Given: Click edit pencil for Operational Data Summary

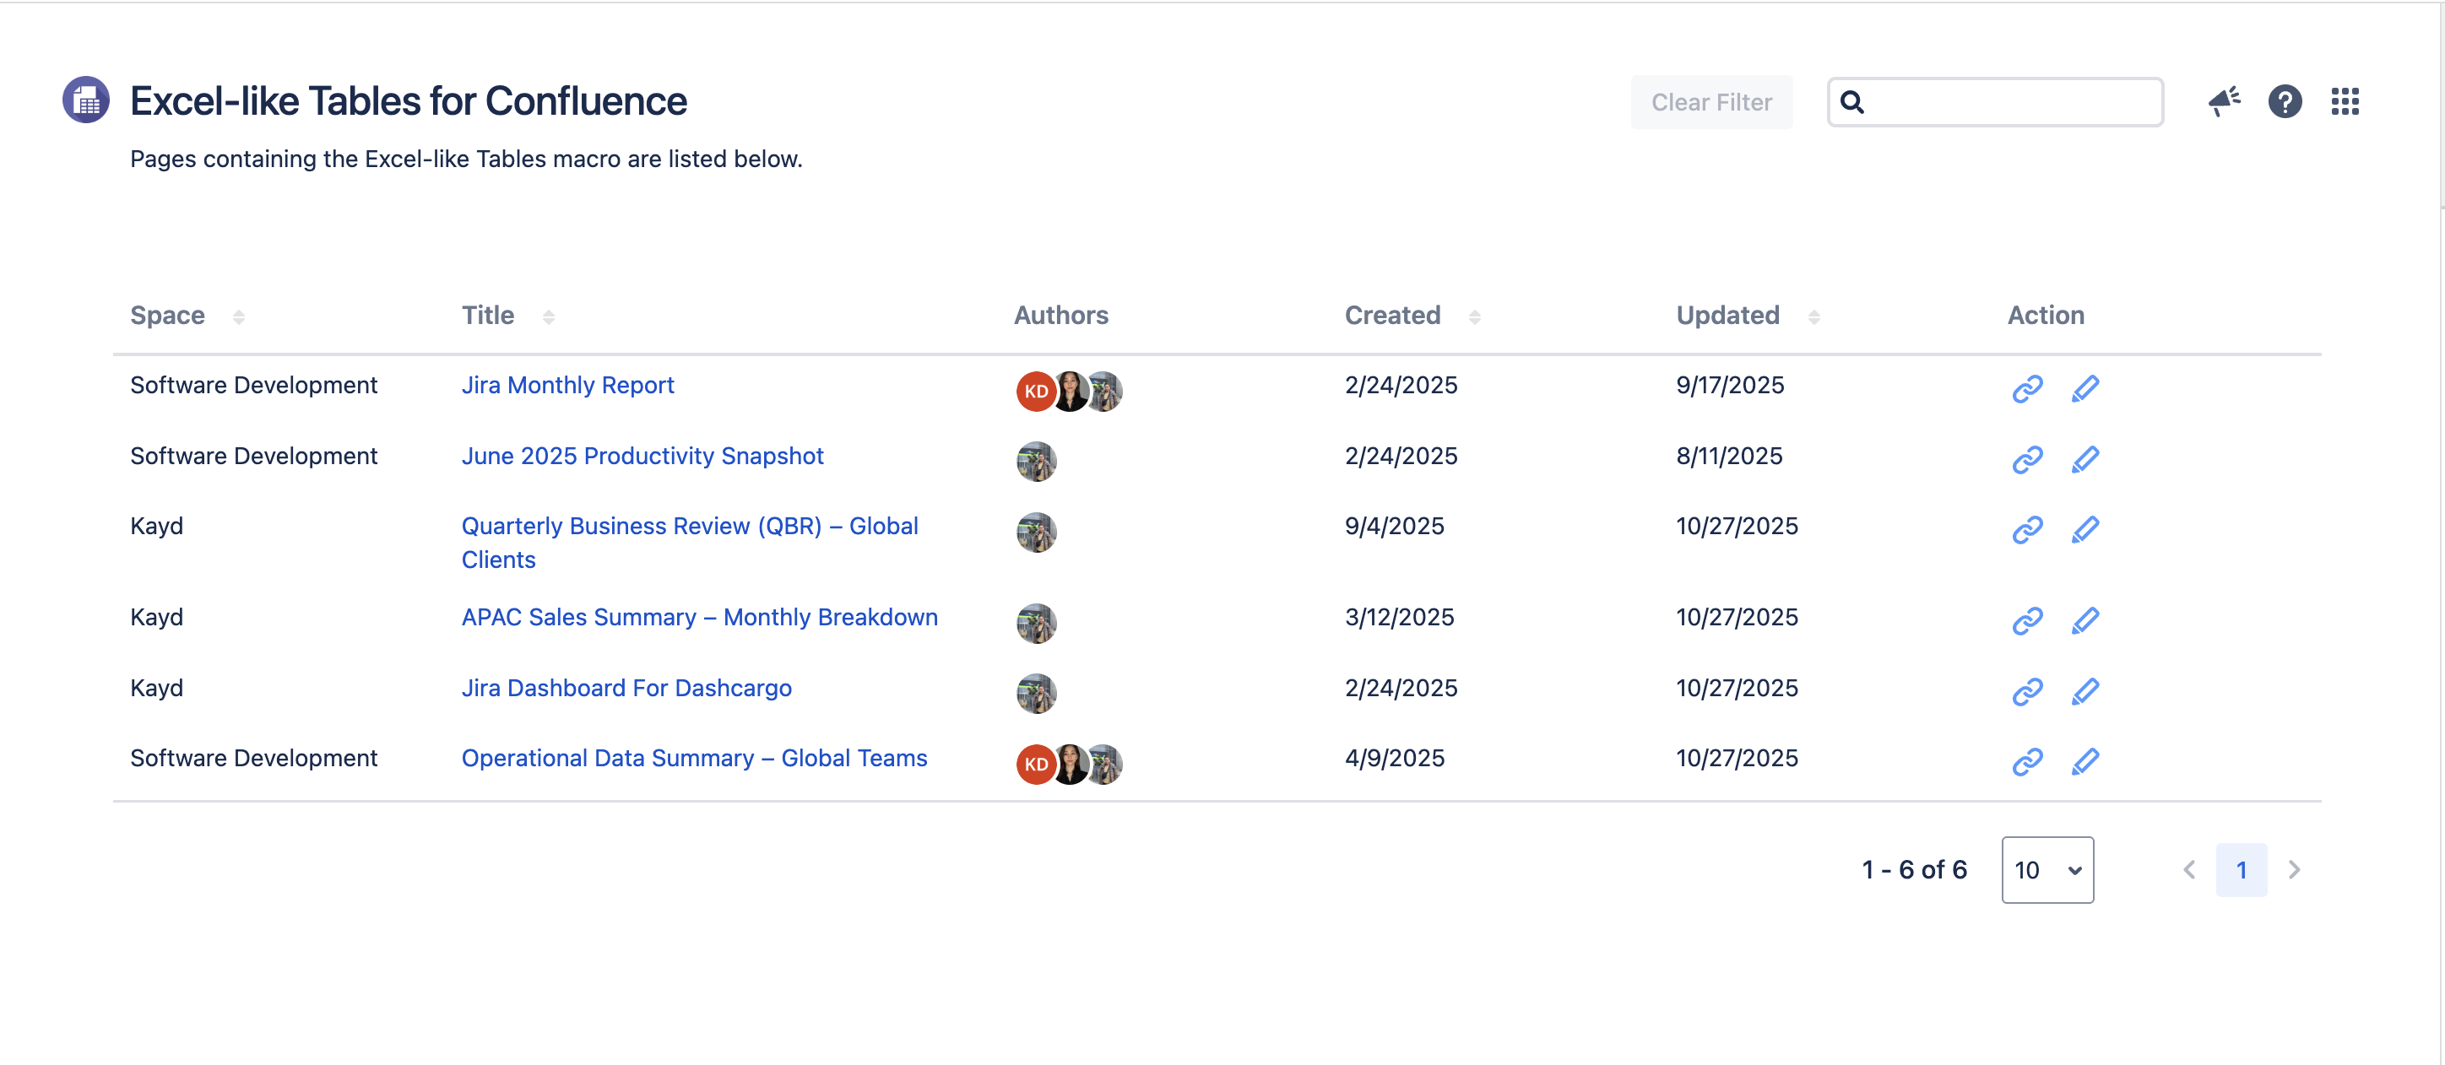Looking at the screenshot, I should (x=2084, y=761).
